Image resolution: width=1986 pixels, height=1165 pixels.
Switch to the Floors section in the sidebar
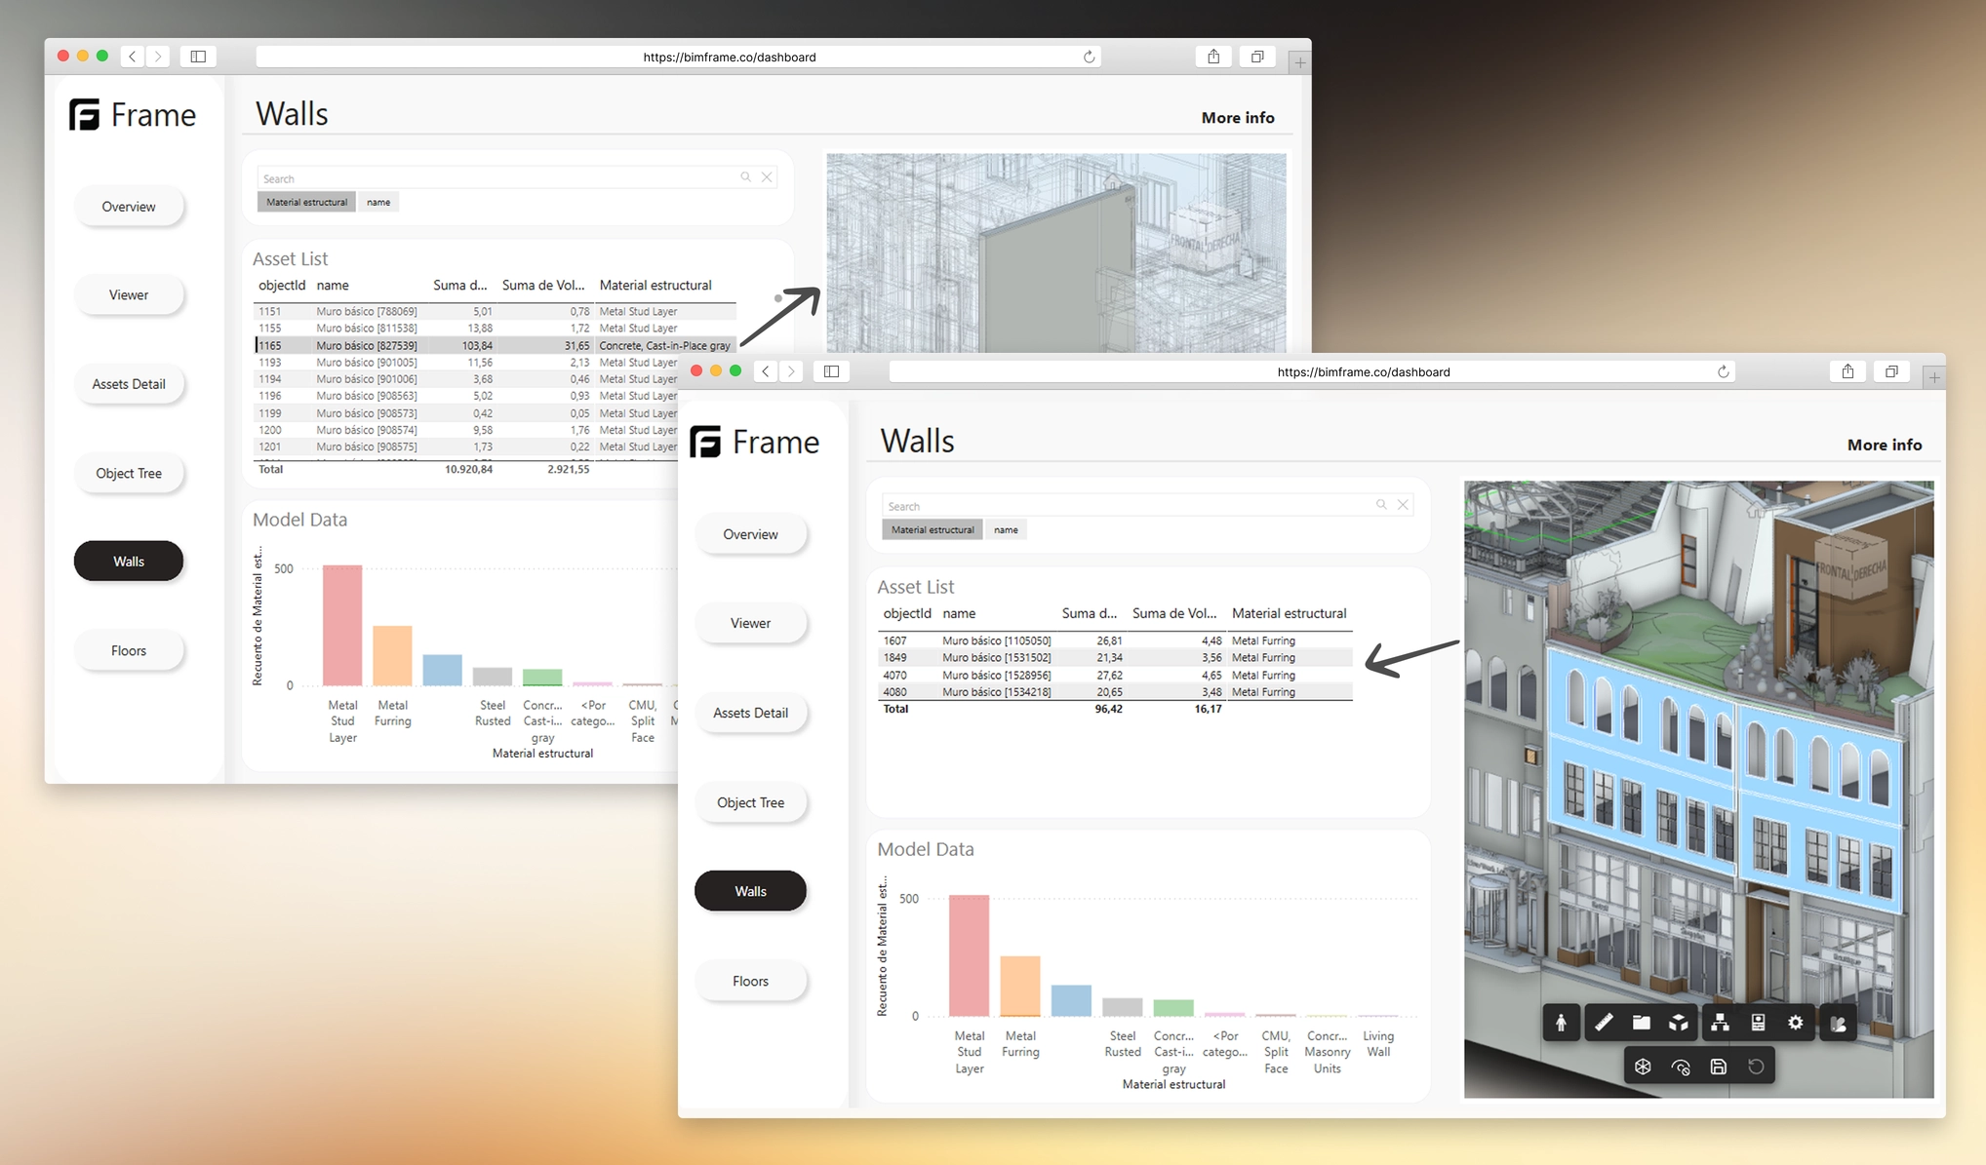[750, 981]
